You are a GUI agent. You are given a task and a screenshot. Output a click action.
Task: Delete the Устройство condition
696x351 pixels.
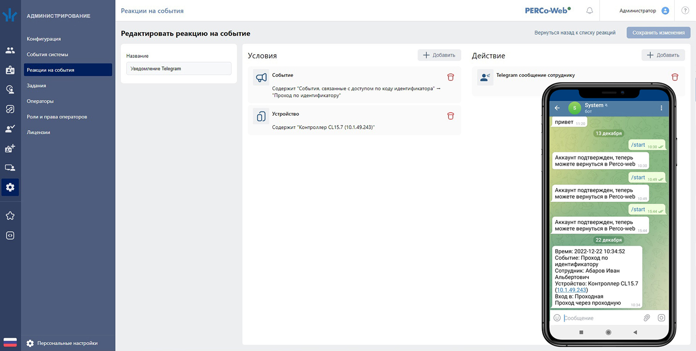coord(451,116)
